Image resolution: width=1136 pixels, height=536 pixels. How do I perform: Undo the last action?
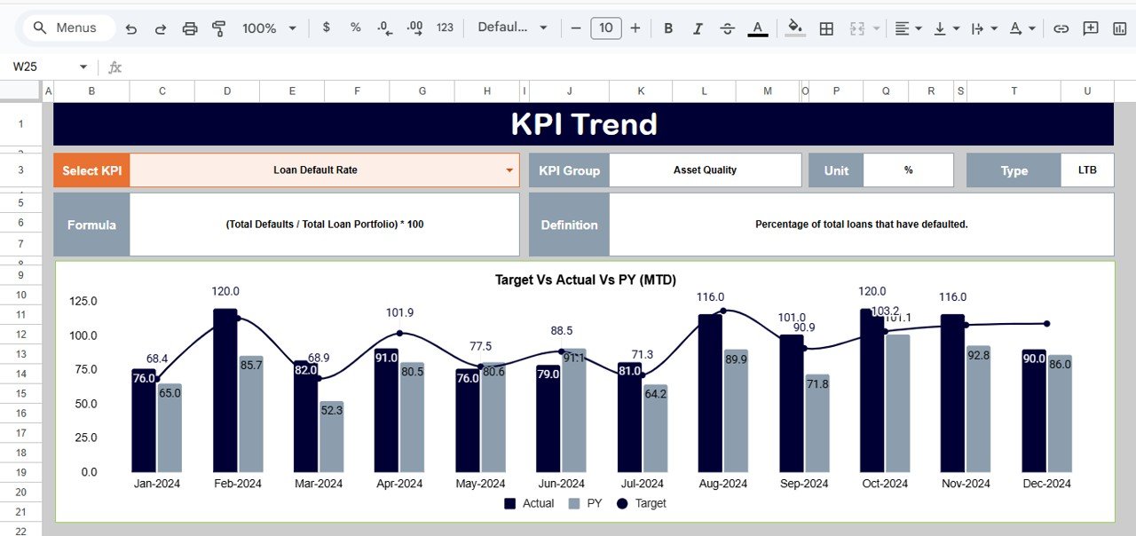(x=132, y=28)
